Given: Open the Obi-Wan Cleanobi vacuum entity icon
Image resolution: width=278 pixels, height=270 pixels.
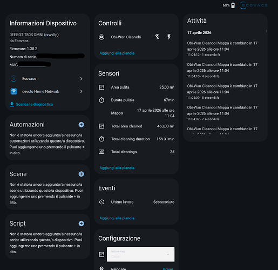Looking at the screenshot, I should [101, 37].
